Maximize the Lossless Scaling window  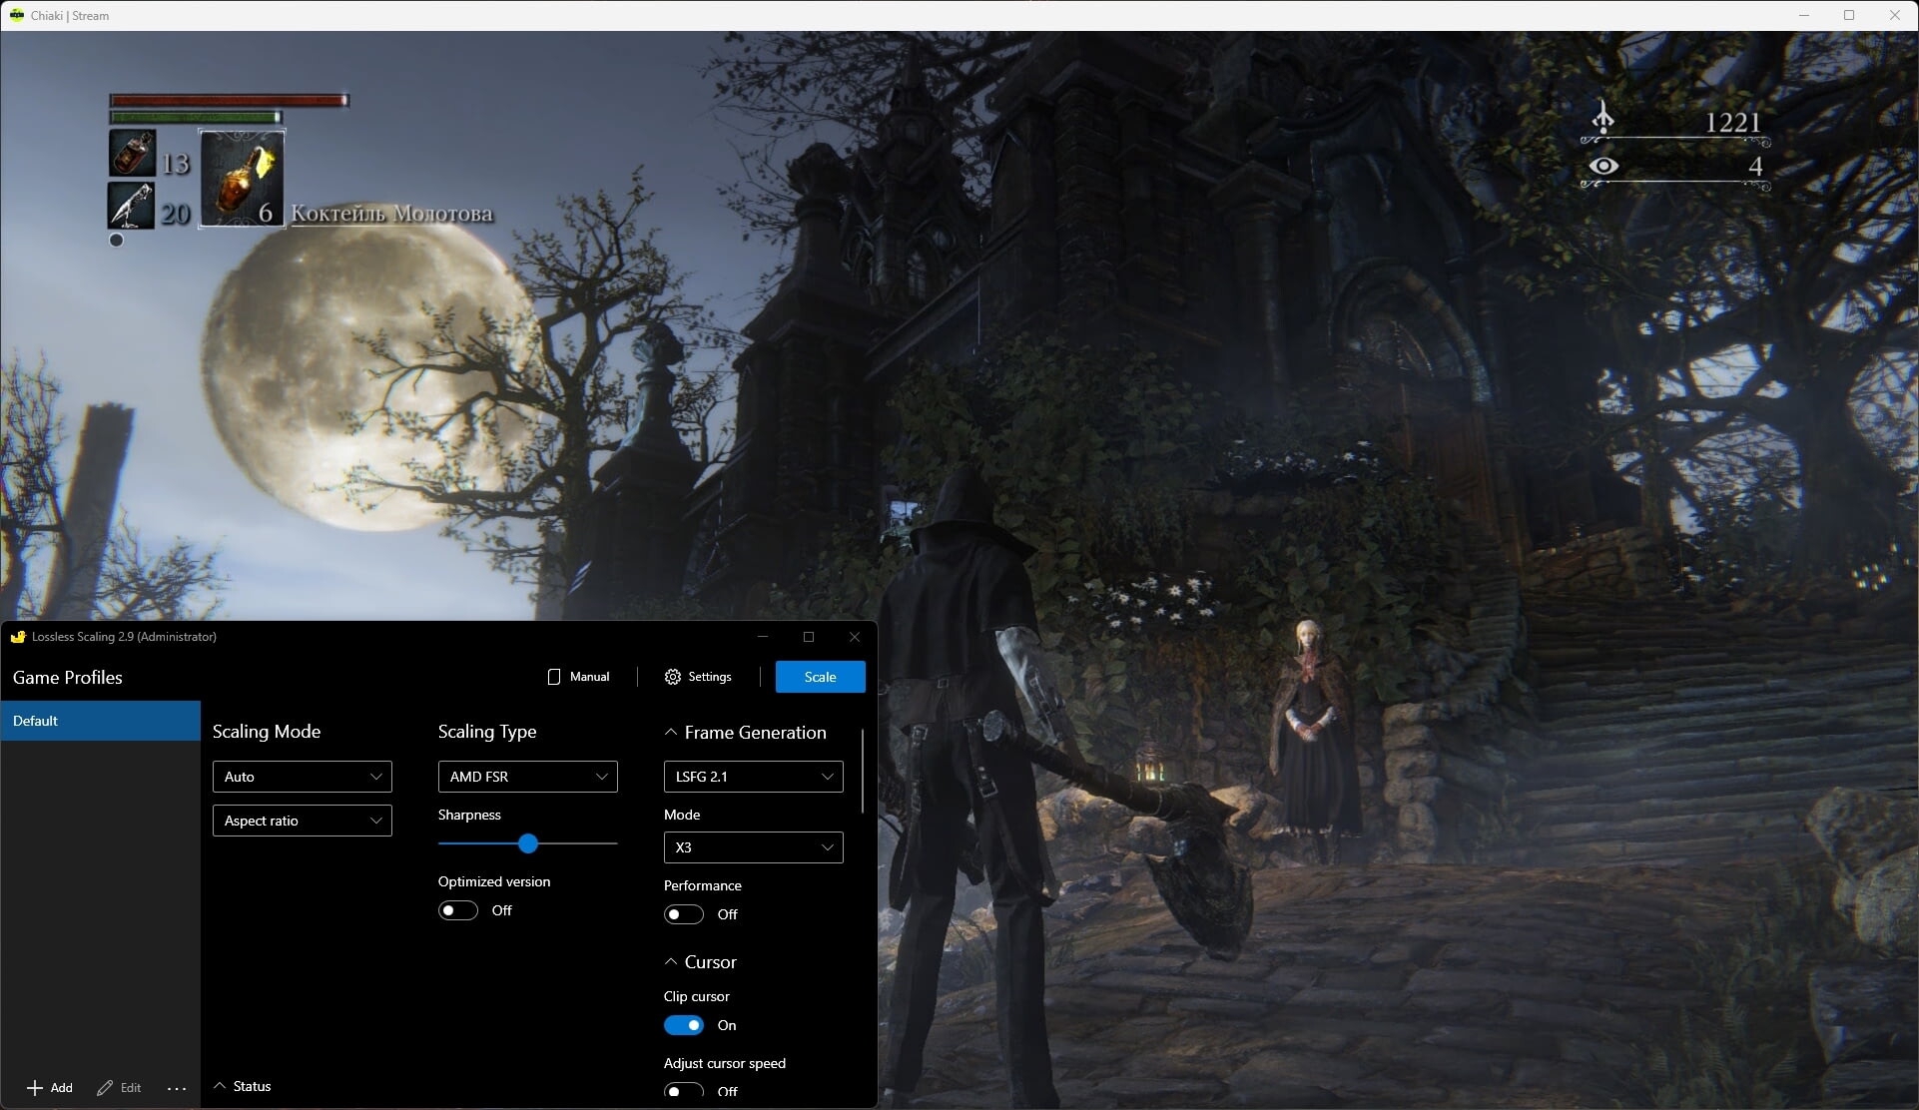809,637
